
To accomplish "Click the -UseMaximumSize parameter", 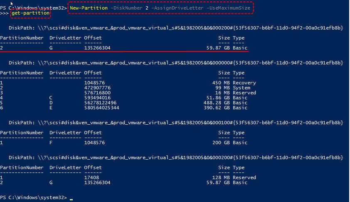I will pyautogui.click(x=230, y=8).
